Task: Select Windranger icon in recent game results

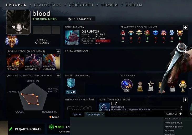Action: click(147, 33)
